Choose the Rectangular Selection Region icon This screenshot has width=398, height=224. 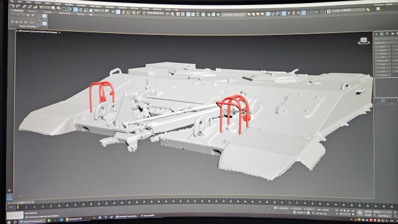64,9
